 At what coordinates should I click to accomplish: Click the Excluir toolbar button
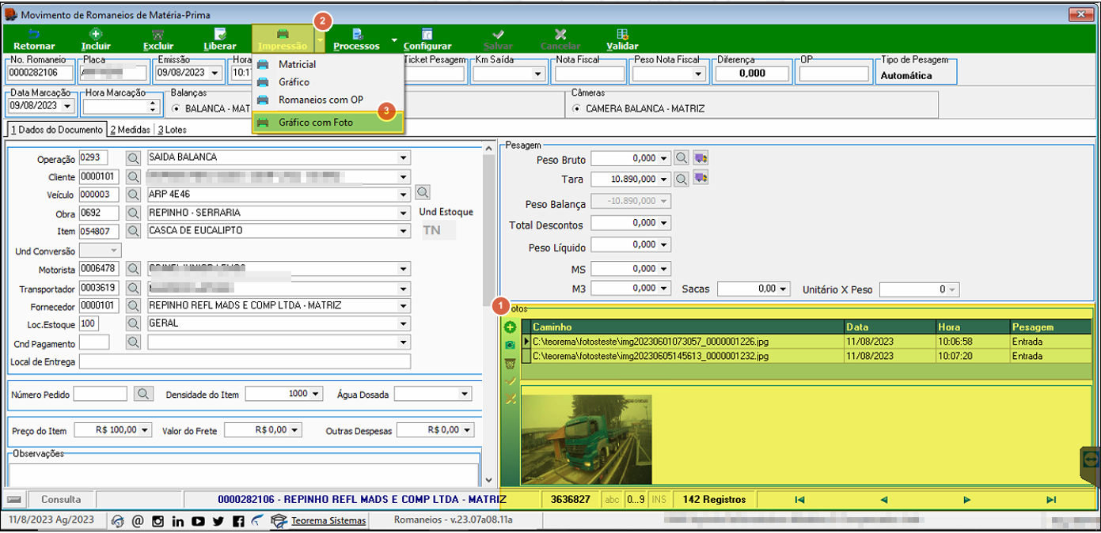click(158, 40)
